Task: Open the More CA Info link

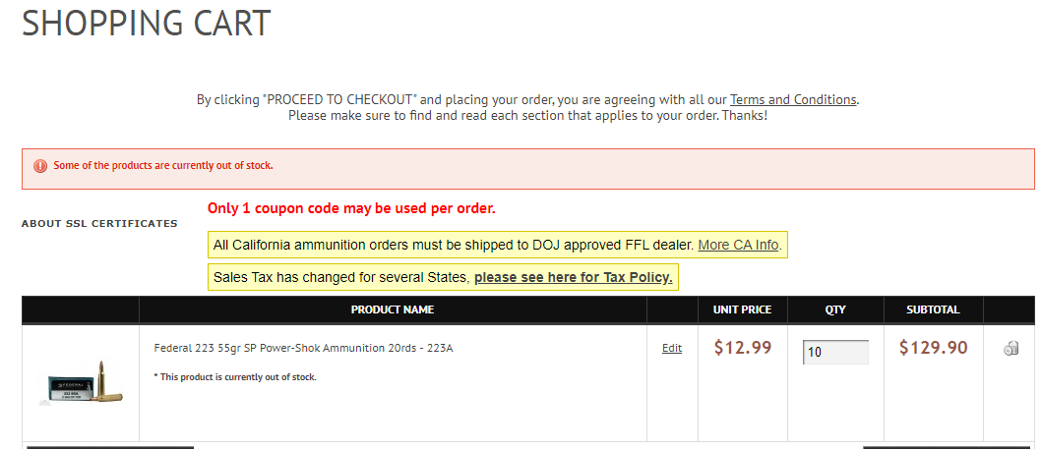Action: click(x=738, y=245)
